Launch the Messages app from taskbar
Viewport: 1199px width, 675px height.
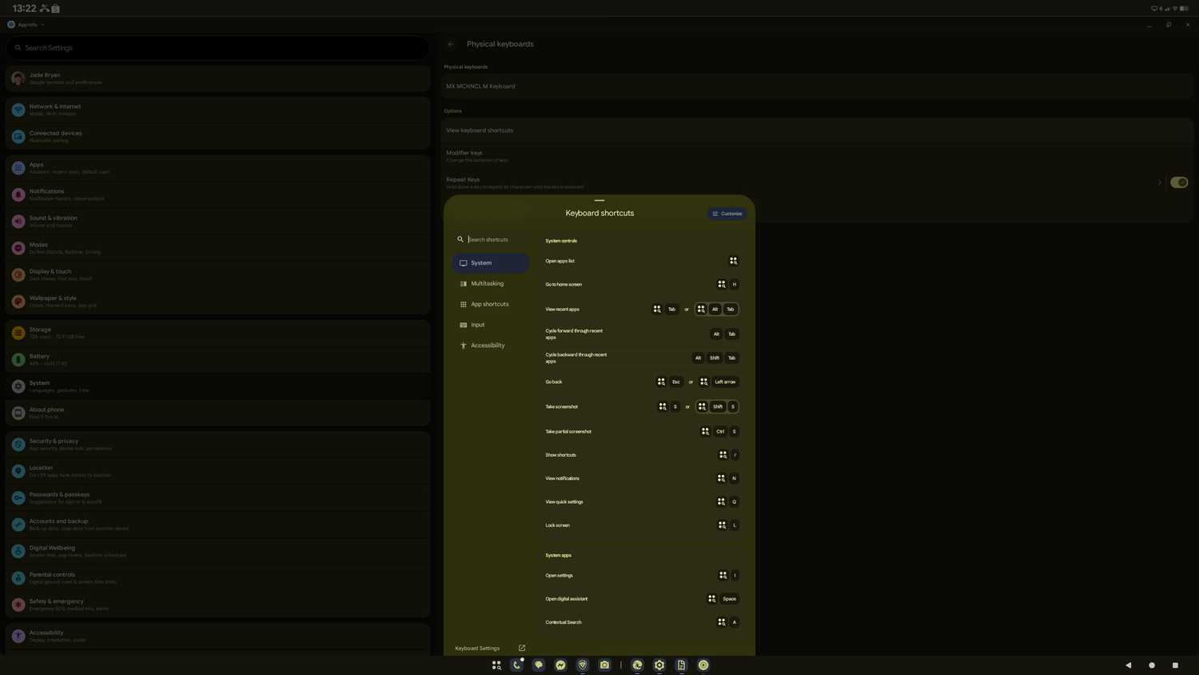click(539, 665)
